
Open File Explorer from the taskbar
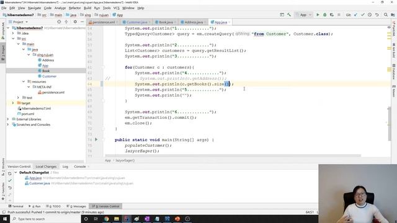click(x=117, y=219)
